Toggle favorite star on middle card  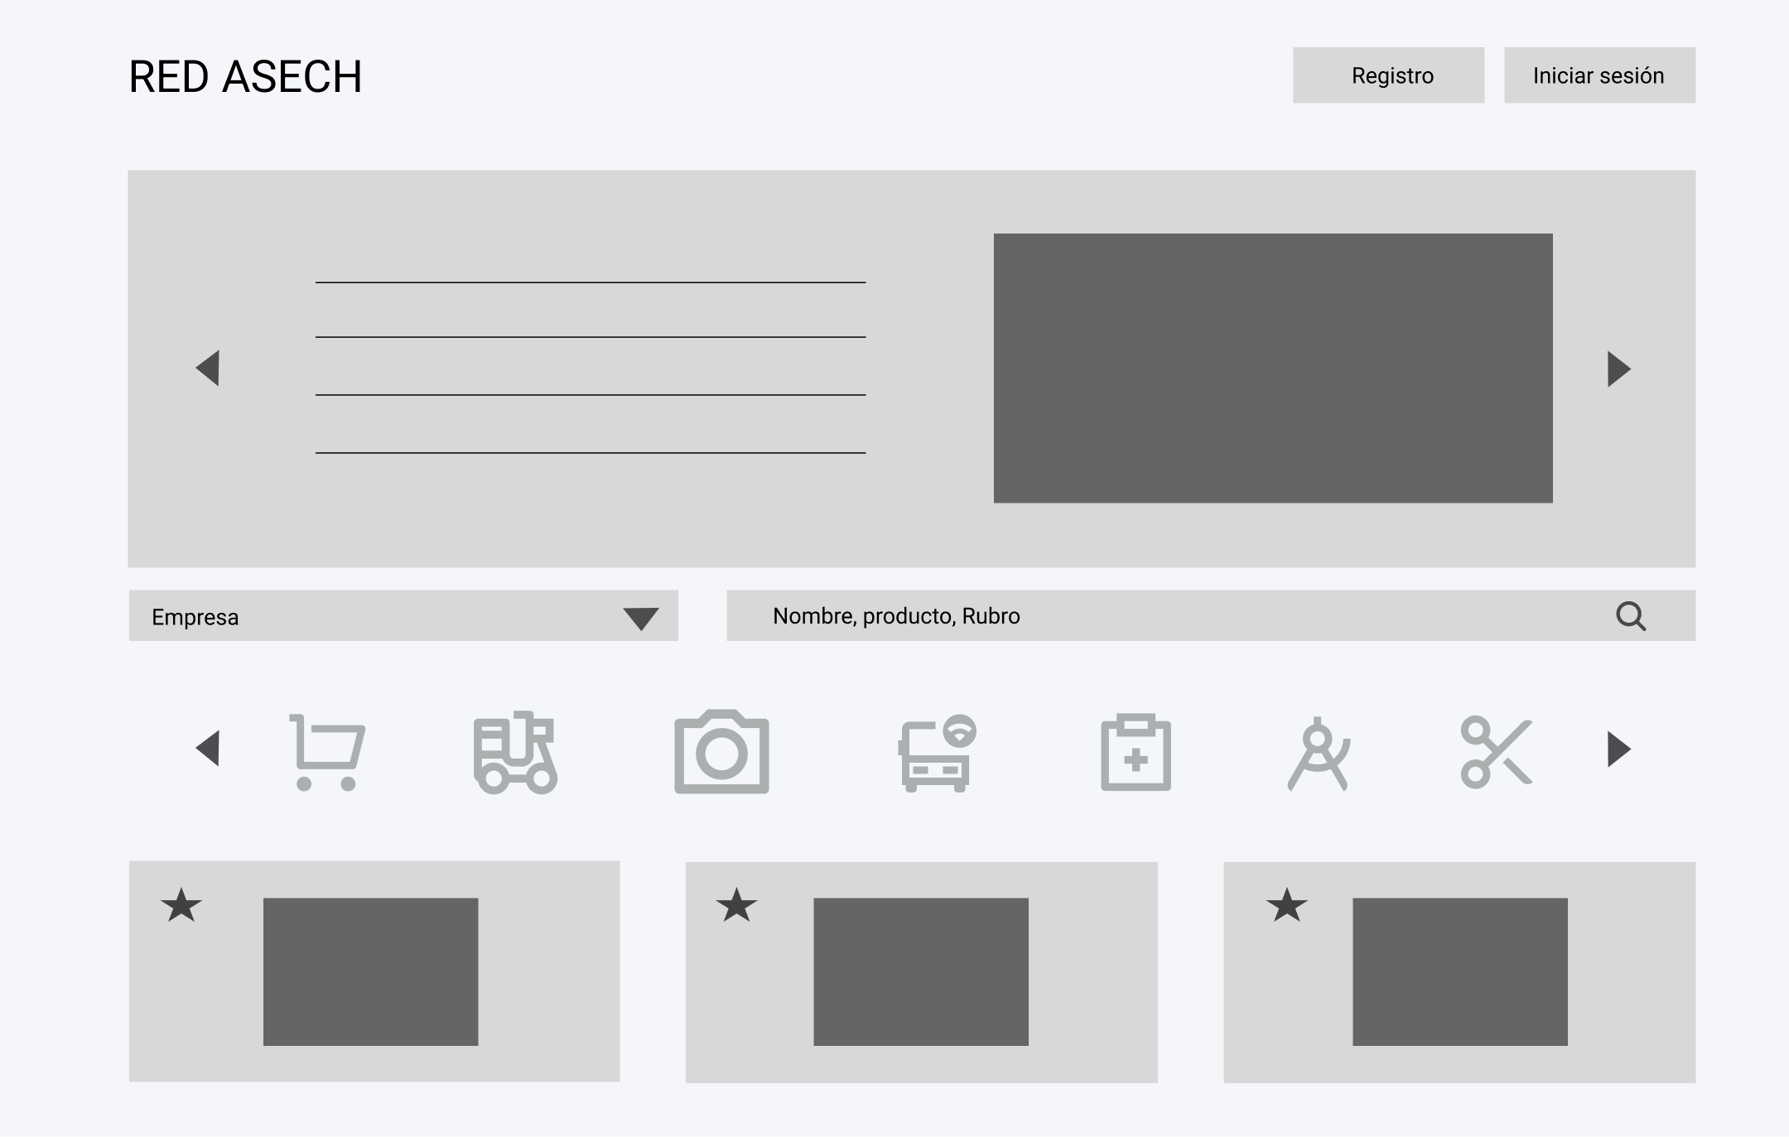tap(736, 905)
